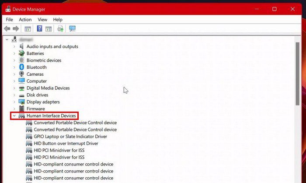Click the toolbar icon with the green arrow
Image resolution: width=306 pixels, height=183 pixels.
60,29
